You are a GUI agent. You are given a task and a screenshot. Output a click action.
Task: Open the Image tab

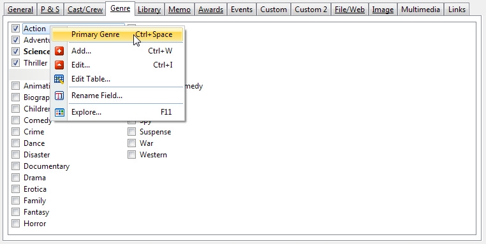tap(383, 10)
